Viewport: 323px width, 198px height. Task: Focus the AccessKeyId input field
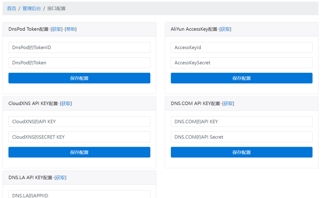tap(242, 48)
